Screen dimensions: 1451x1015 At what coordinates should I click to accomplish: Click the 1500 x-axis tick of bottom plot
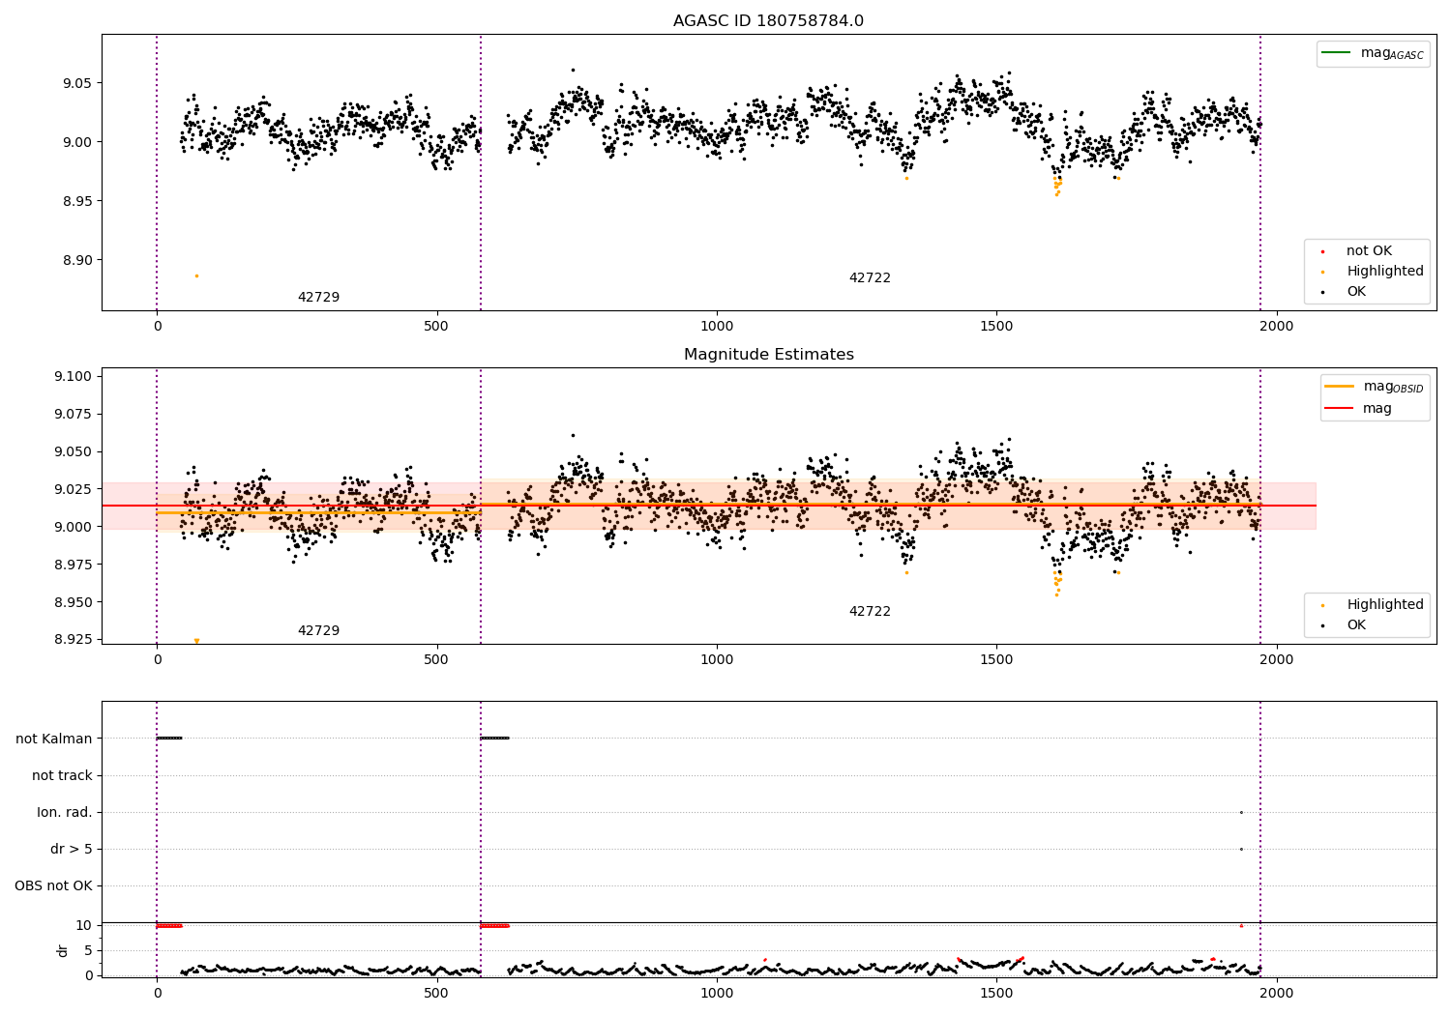(x=996, y=992)
